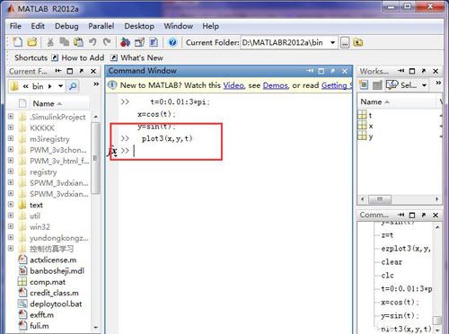Click the How to Add shortcut icon
Viewport: 449px width, 334px height.
tap(55, 57)
